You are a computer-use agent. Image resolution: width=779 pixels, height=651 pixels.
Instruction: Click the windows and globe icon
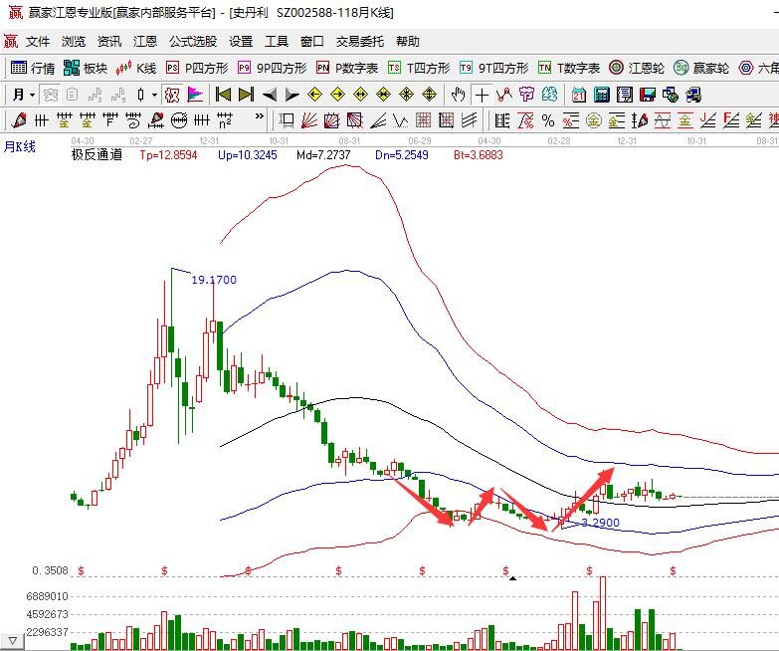coord(671,95)
